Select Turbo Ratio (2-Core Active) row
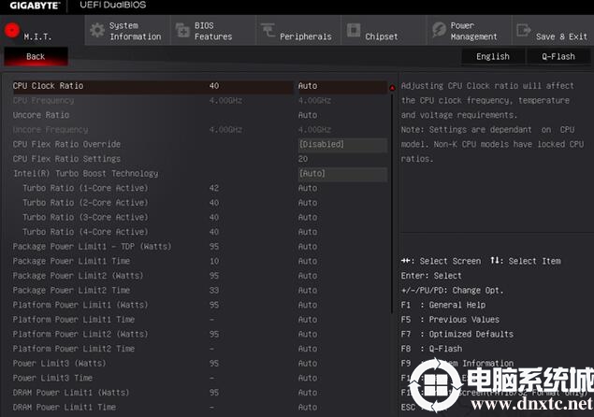 (x=85, y=203)
